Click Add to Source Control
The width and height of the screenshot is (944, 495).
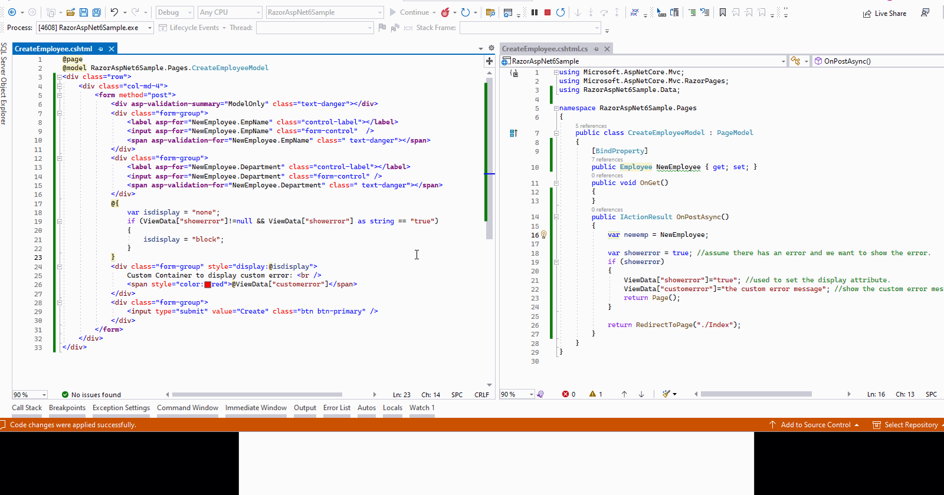pyautogui.click(x=815, y=425)
